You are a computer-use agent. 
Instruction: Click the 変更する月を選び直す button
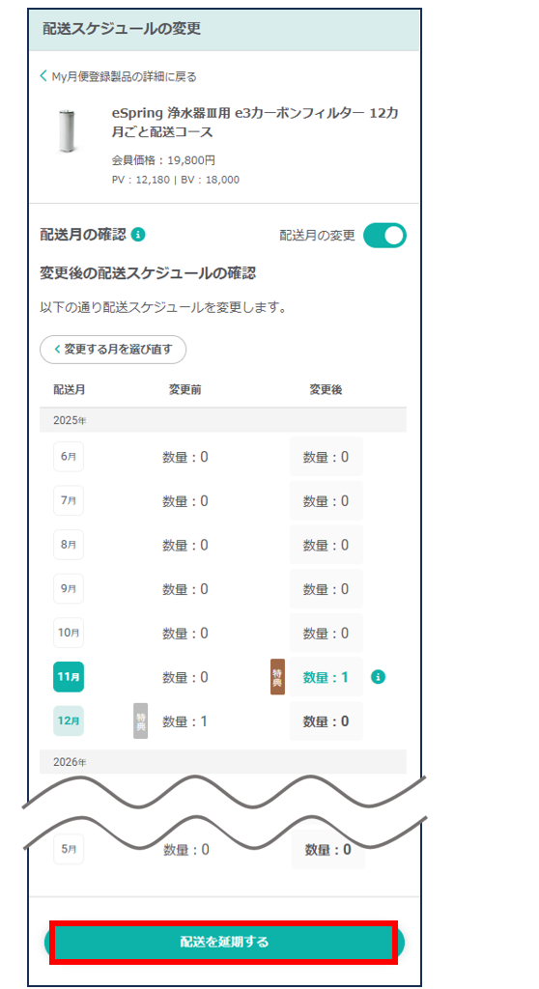113,350
